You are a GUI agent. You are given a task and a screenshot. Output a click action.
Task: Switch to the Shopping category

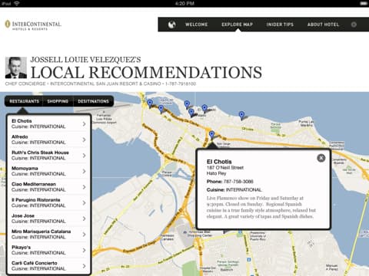58,101
